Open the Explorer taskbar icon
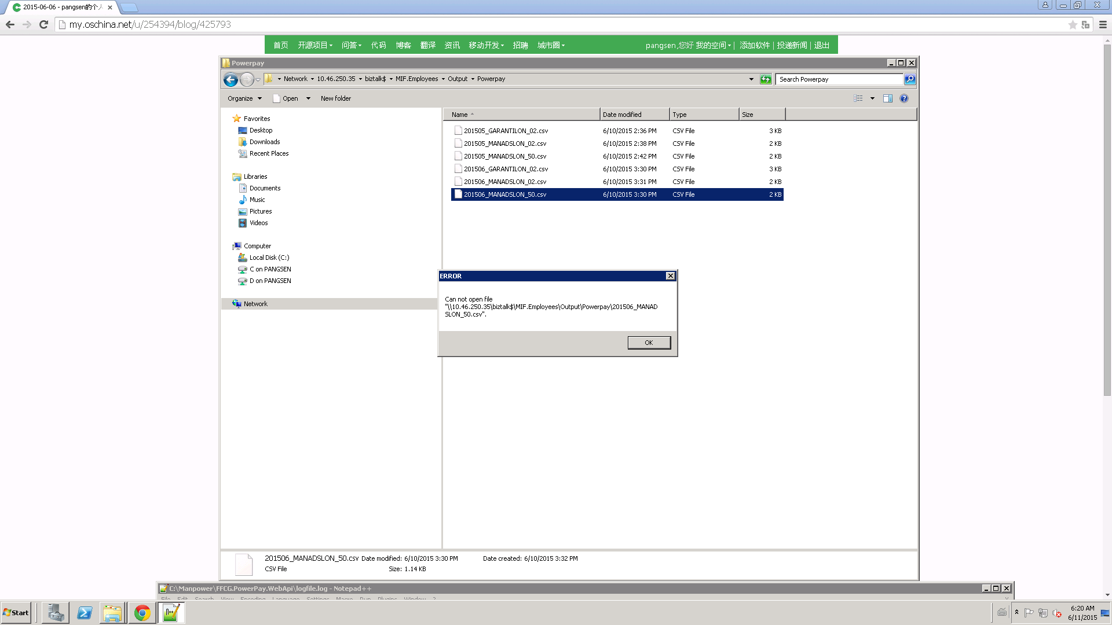 (x=112, y=613)
